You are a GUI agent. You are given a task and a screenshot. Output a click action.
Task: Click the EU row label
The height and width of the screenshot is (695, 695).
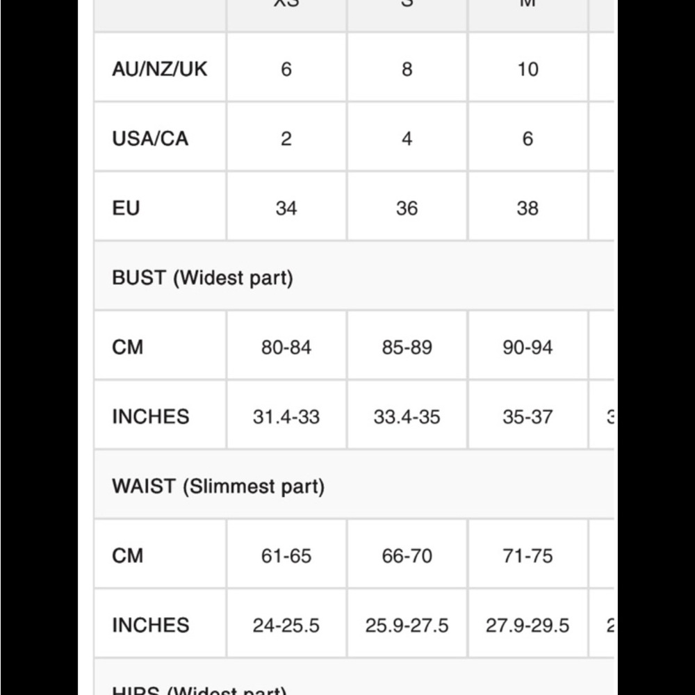point(126,208)
